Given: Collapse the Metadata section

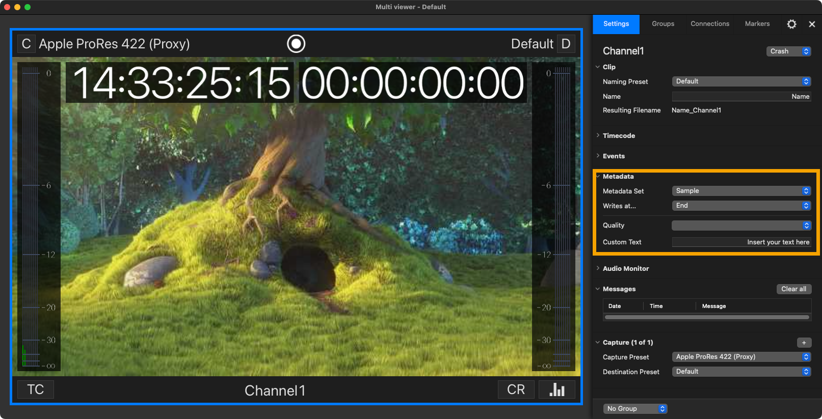Looking at the screenshot, I should [598, 176].
